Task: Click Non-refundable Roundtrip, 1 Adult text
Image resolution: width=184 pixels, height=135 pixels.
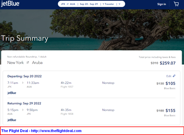Action: coord(27,57)
